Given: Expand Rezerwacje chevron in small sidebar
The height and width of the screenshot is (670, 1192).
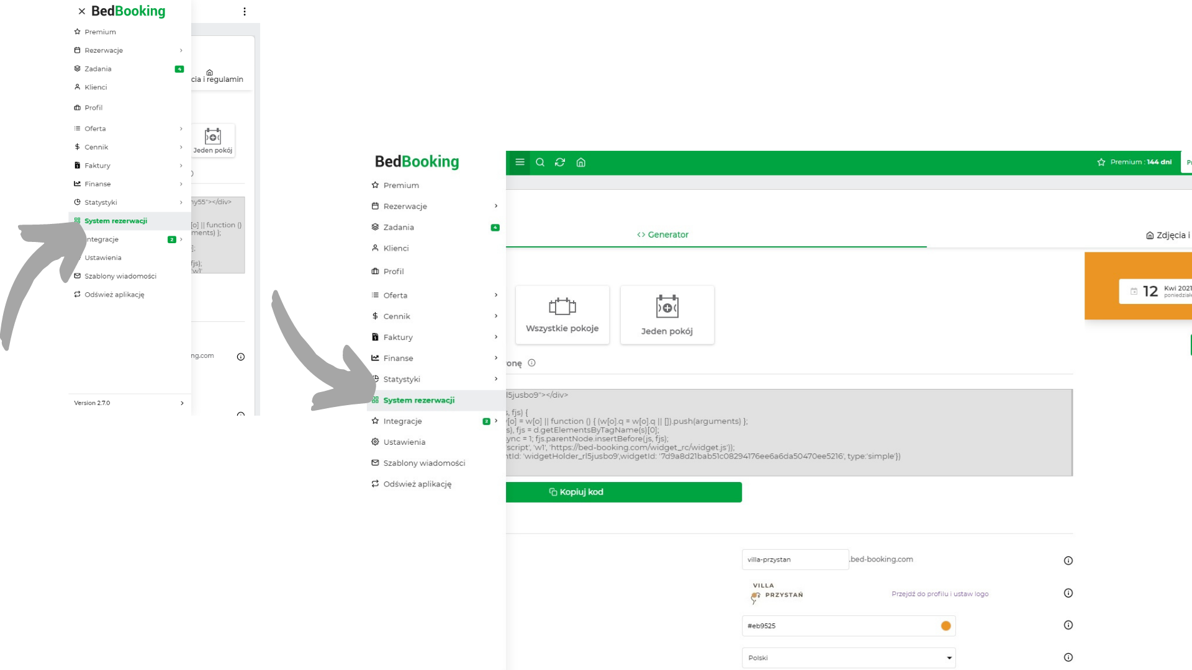Looking at the screenshot, I should (x=181, y=50).
